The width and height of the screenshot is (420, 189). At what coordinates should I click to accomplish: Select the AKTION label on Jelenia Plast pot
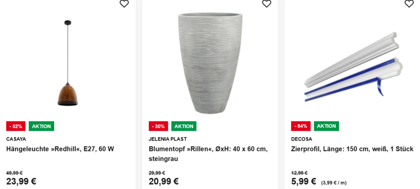(x=184, y=126)
